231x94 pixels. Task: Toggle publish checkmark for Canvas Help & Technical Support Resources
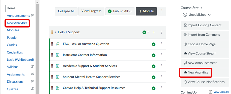[153, 88]
